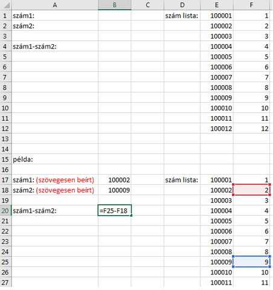Click cell A15 'példa:'
The width and height of the screenshot is (273, 290).
click(x=55, y=159)
